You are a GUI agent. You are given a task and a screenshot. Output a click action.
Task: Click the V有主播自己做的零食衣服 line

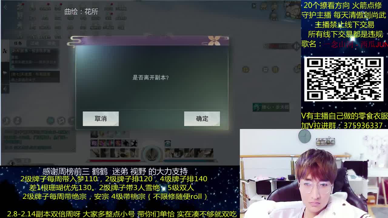[x=345, y=116]
